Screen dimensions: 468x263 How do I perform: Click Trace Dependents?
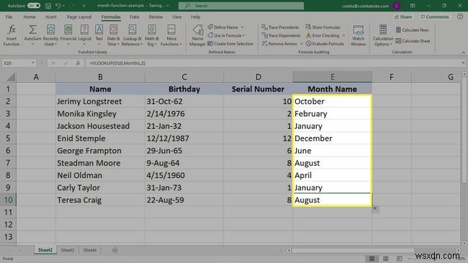281,35
